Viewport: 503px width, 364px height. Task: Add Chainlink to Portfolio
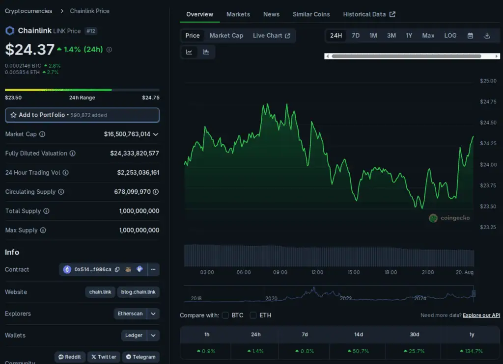pyautogui.click(x=82, y=115)
